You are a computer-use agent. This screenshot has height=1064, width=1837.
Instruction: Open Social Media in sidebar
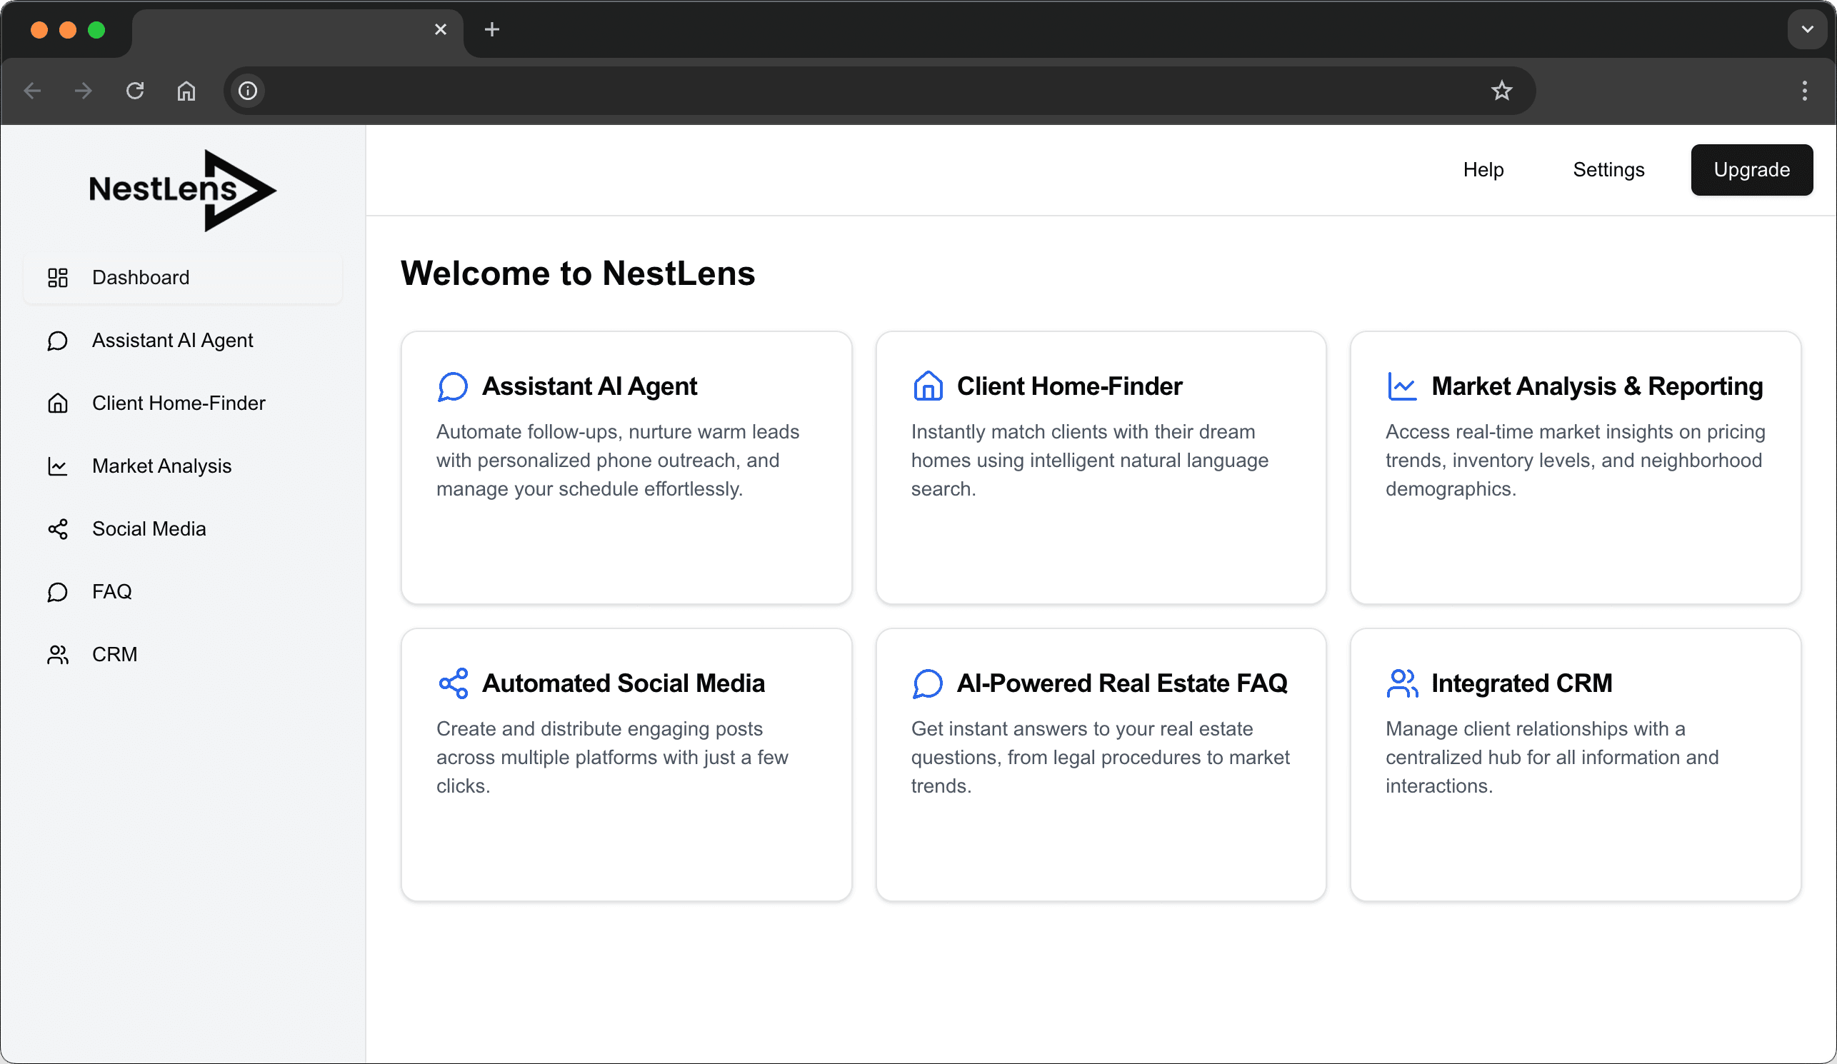coord(183,529)
